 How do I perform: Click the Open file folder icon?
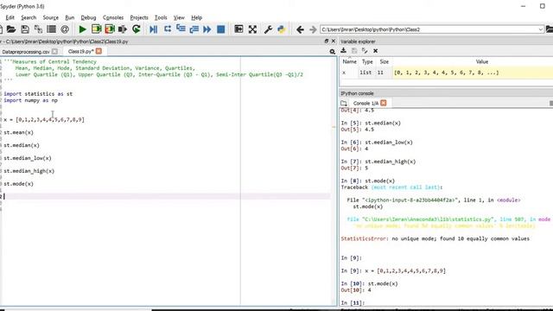point(11,29)
